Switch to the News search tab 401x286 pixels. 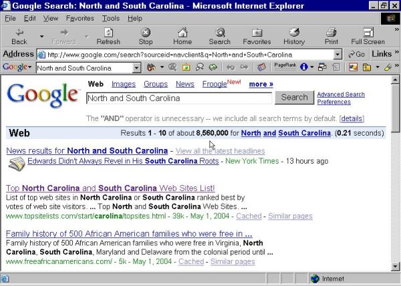click(x=185, y=84)
